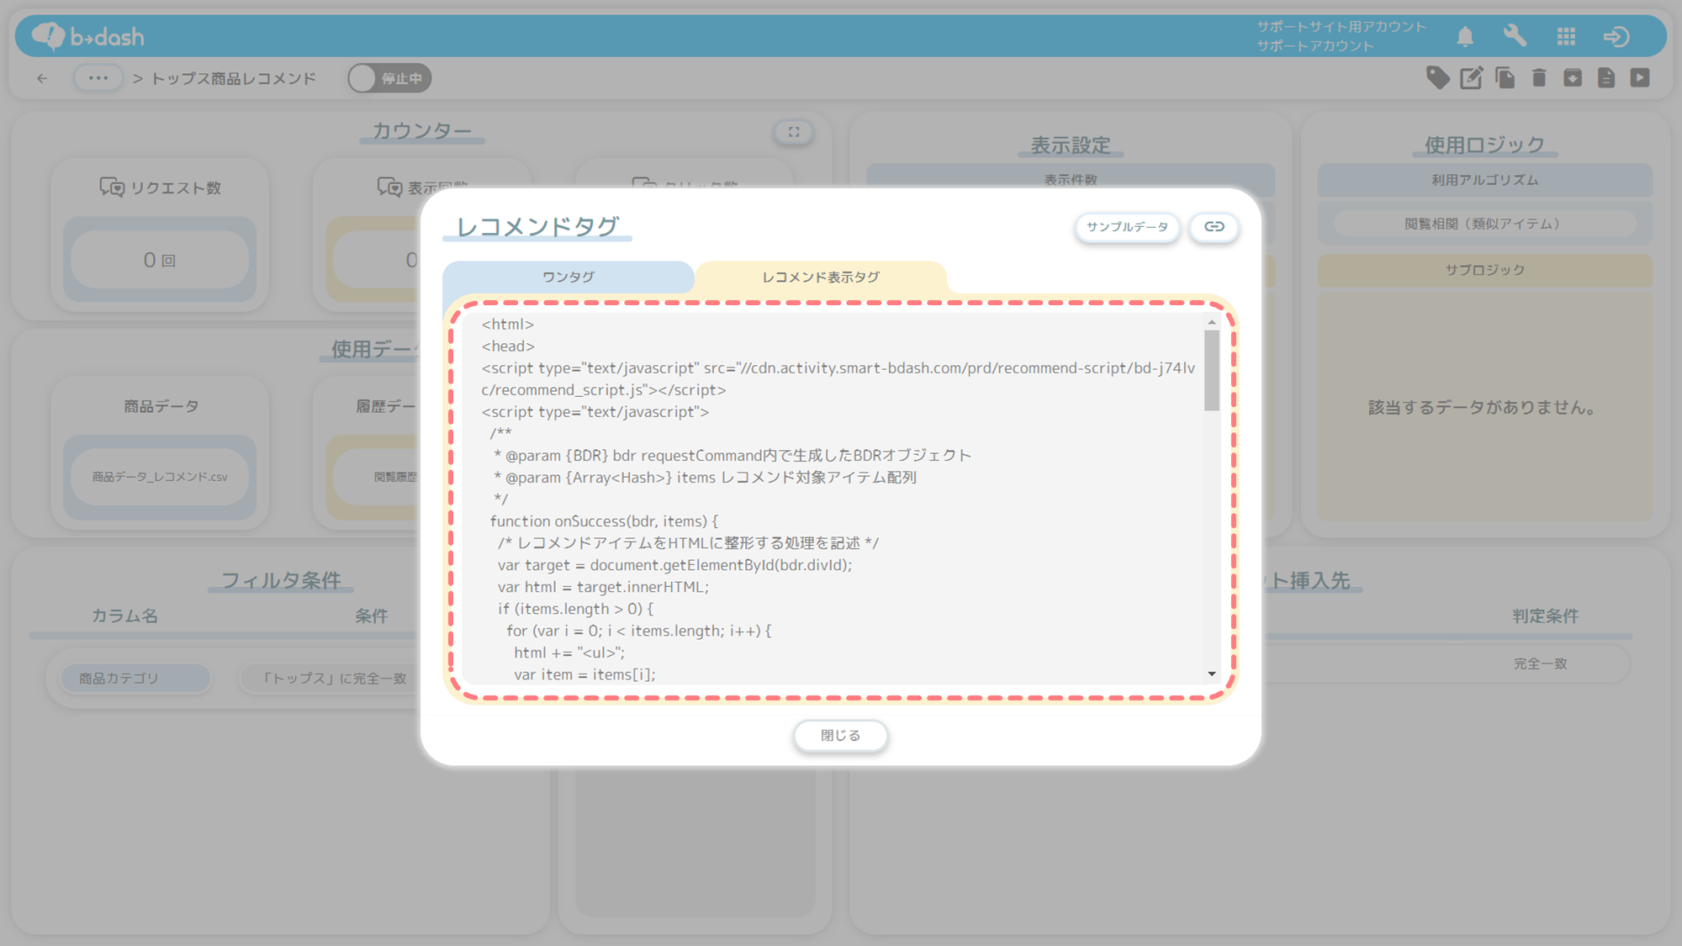Click the サブロジック header
This screenshot has width=1682, height=946.
click(1485, 270)
